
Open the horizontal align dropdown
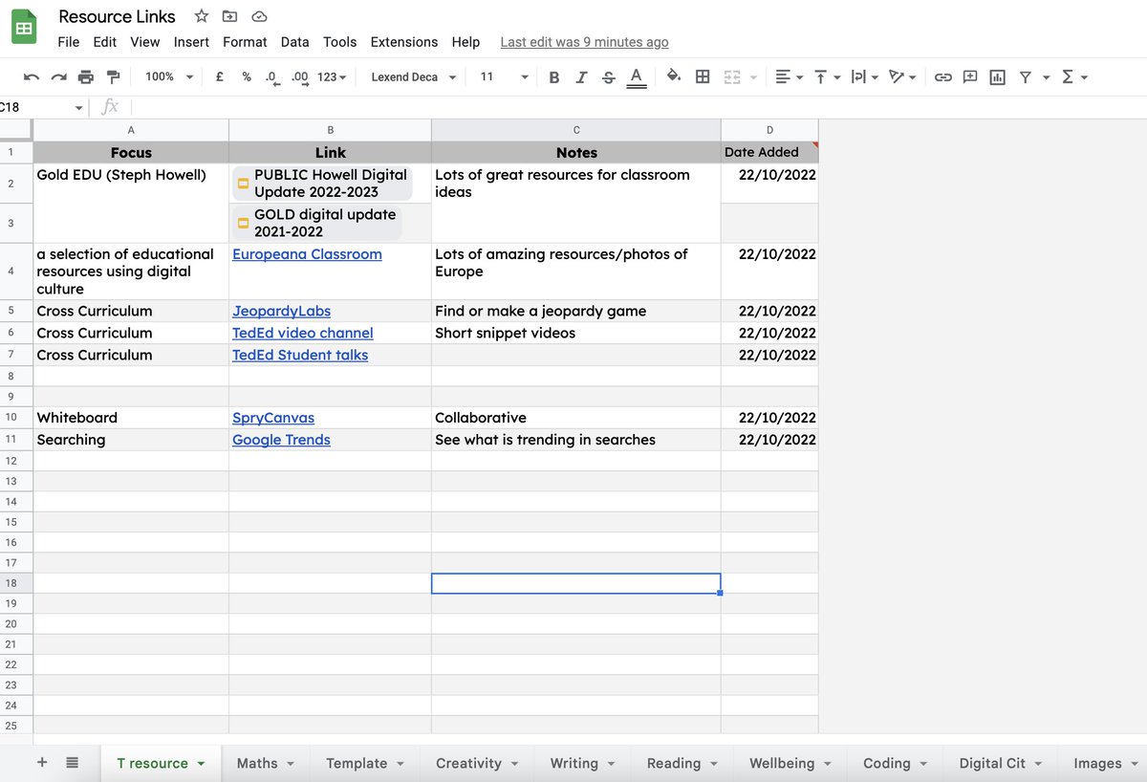[x=790, y=76]
